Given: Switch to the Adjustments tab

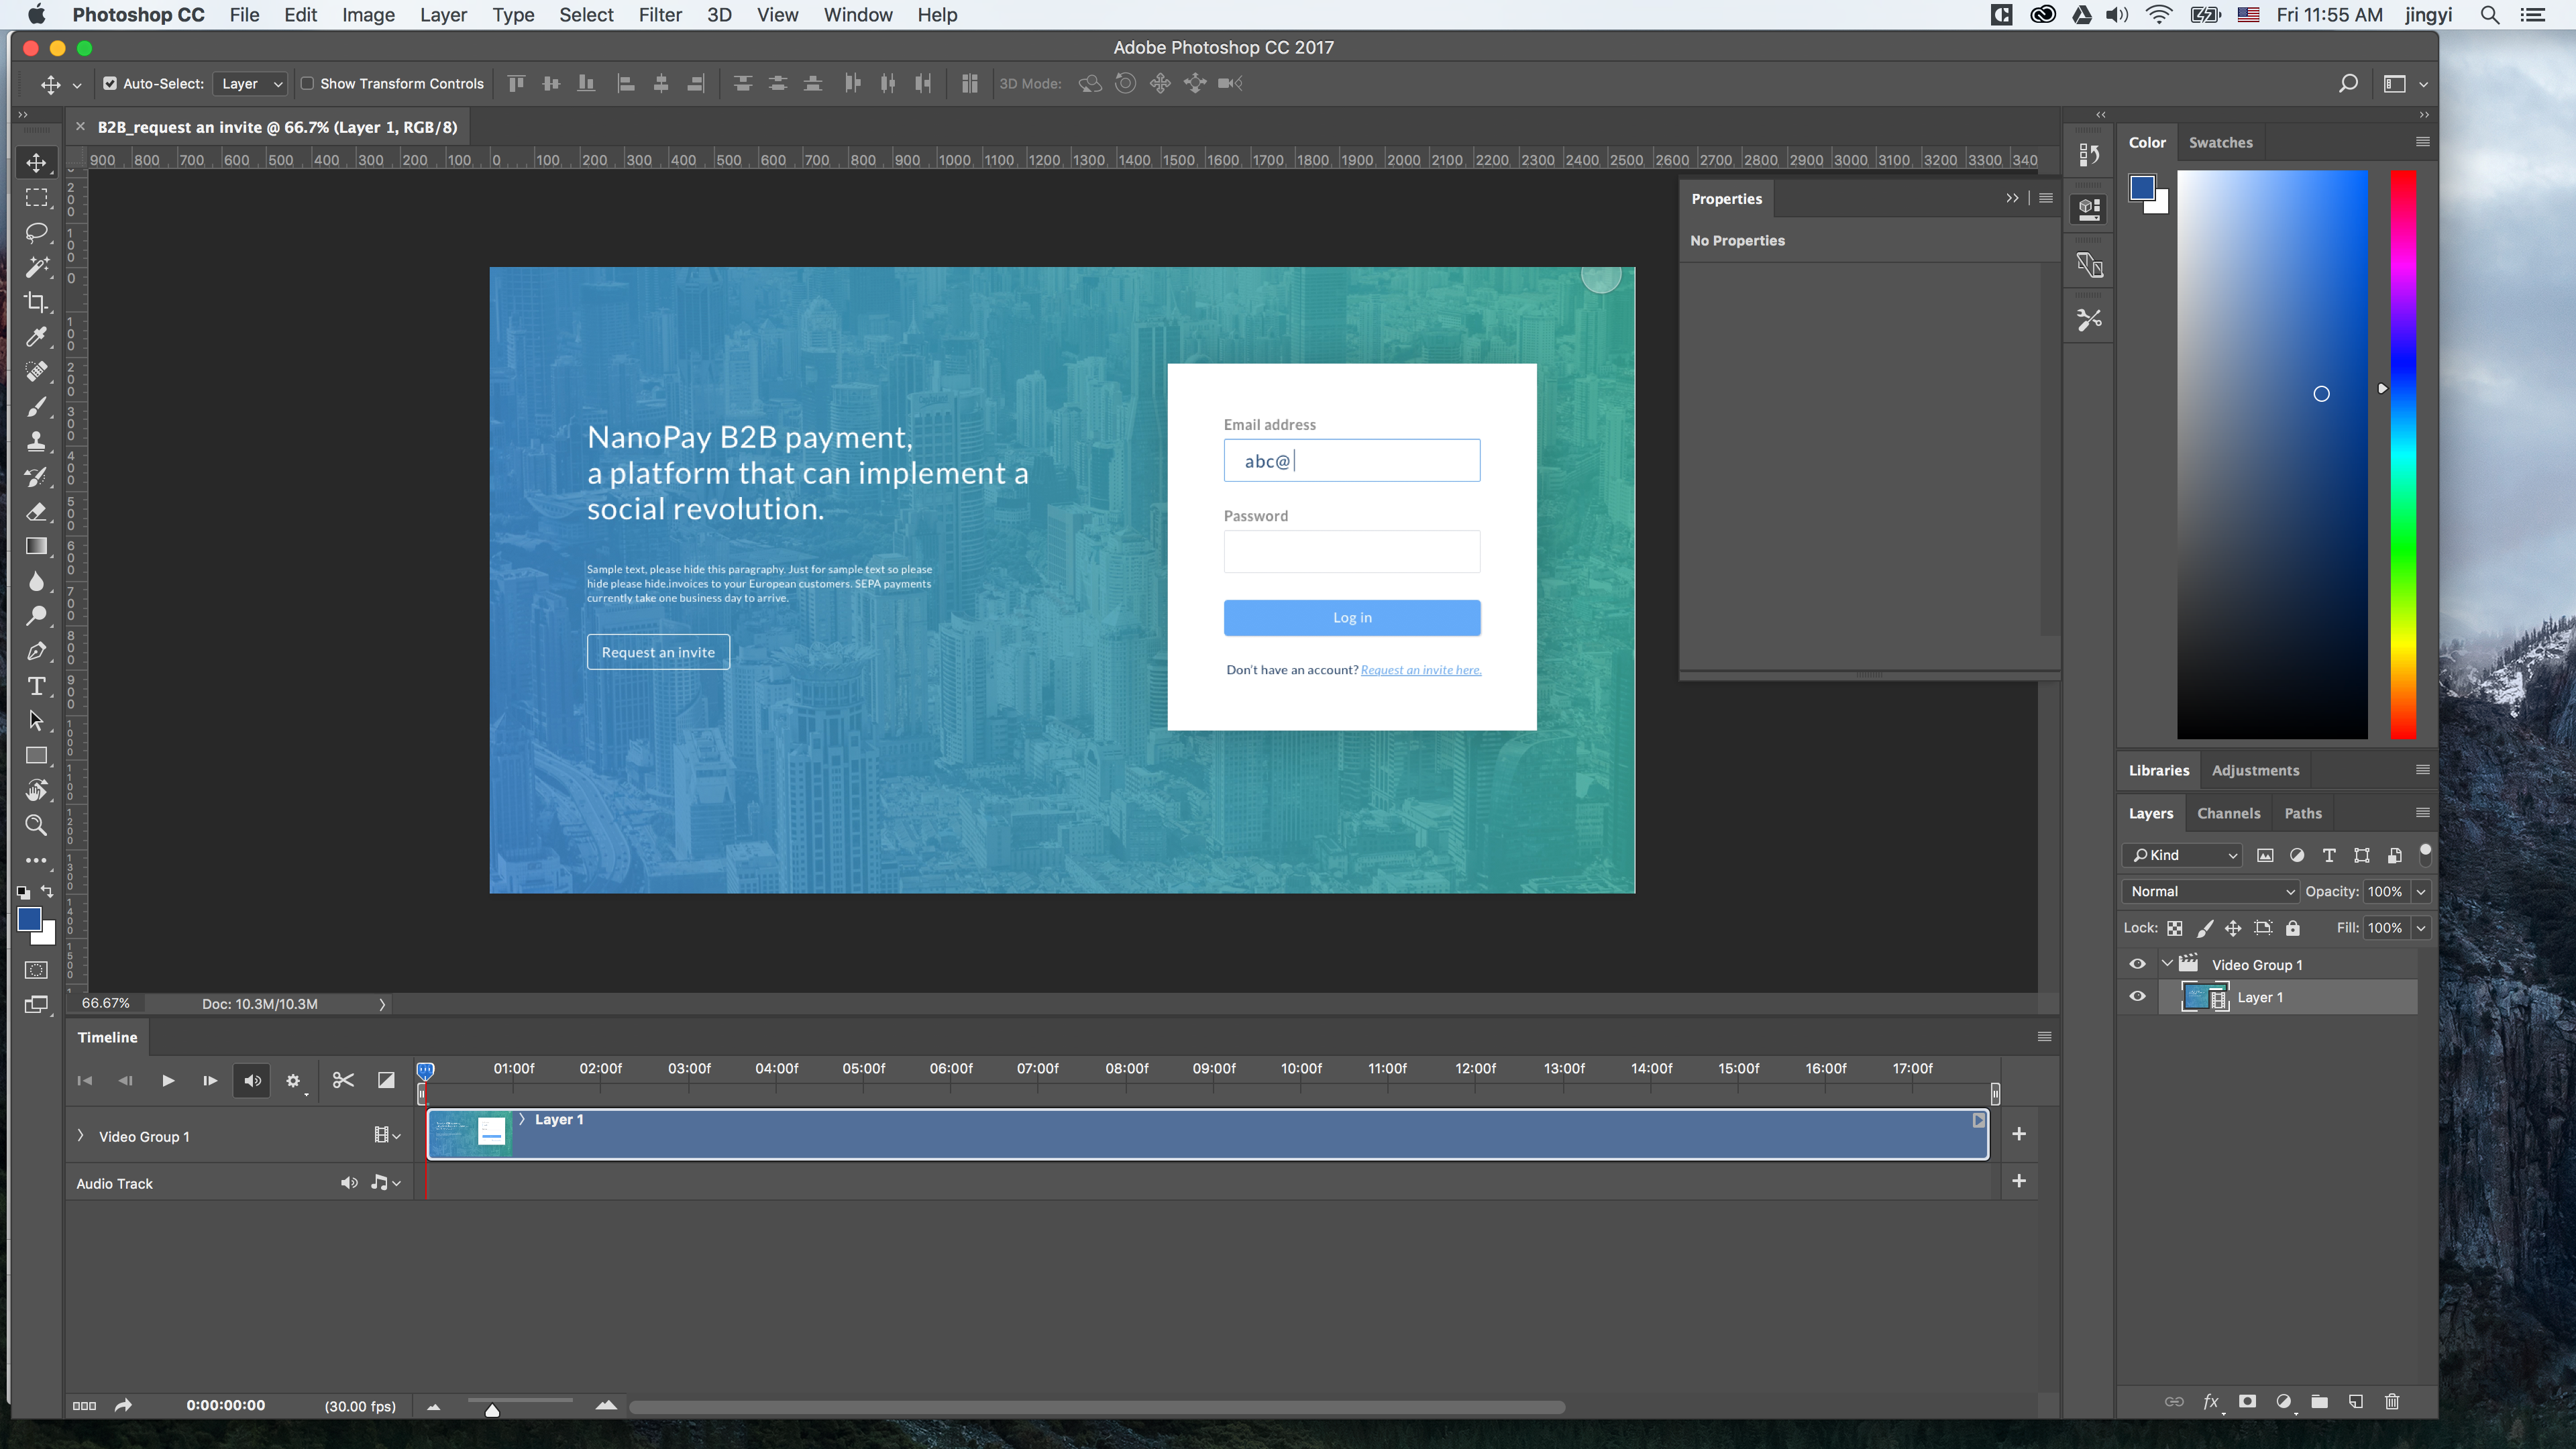Looking at the screenshot, I should [2255, 770].
